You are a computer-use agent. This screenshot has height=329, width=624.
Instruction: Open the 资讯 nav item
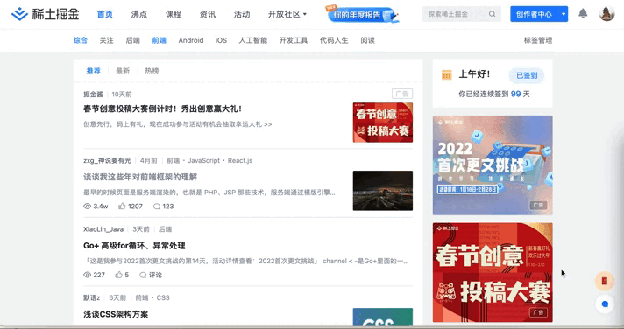[x=208, y=14]
